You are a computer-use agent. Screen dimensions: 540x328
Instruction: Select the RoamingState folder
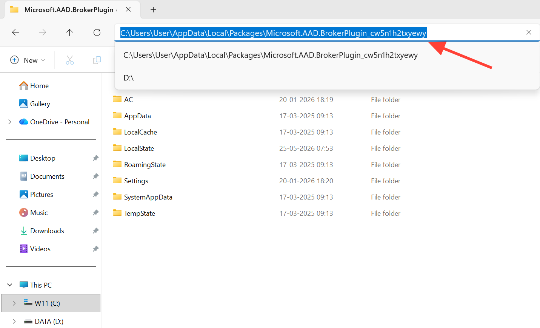click(x=145, y=165)
